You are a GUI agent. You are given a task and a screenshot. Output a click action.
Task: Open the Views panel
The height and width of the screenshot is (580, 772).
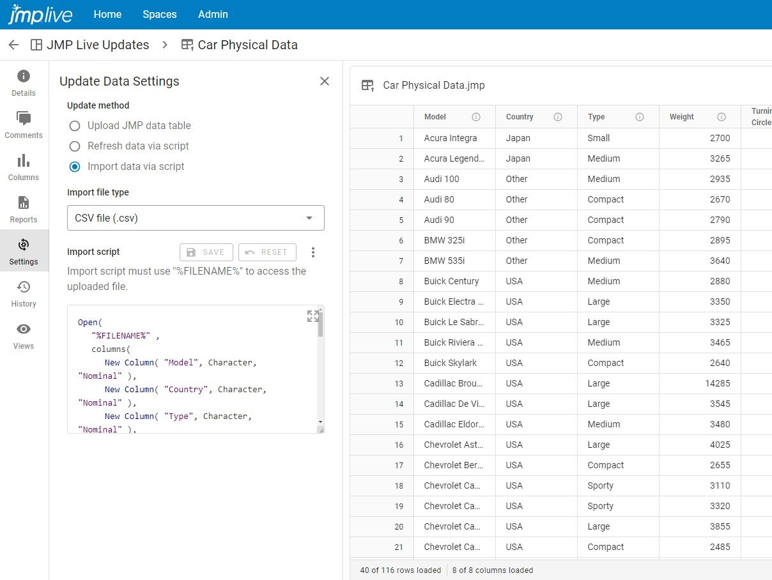(x=23, y=335)
